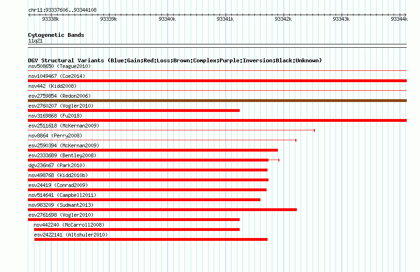Viewport: 420px width, 272px height.
Task: Click the DGV Structural Variants track title
Action: click(x=175, y=60)
